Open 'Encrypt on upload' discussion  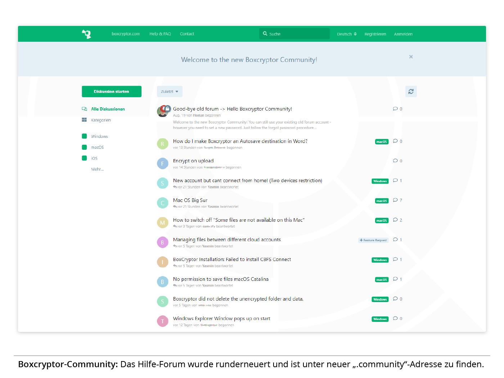[193, 161]
